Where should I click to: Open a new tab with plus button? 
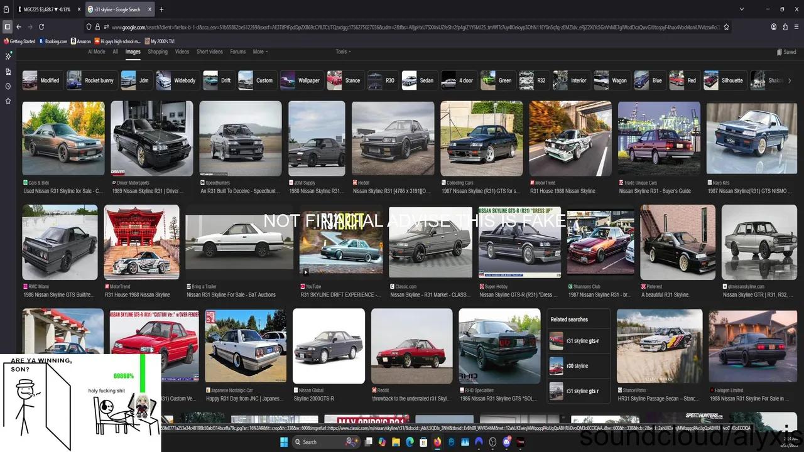click(161, 9)
